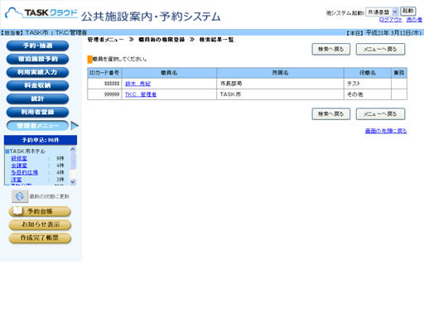Open the TKC 管理者 staff link
The image size is (424, 318).
141,94
